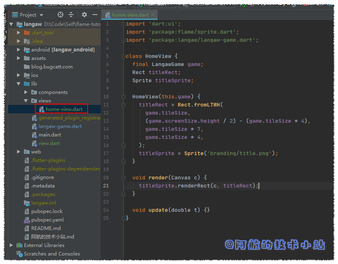Click the Collapse All icon in Project panel
Screen dimensions: 338x264
[71, 15]
